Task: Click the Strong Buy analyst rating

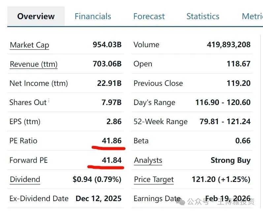Action: [x=230, y=160]
